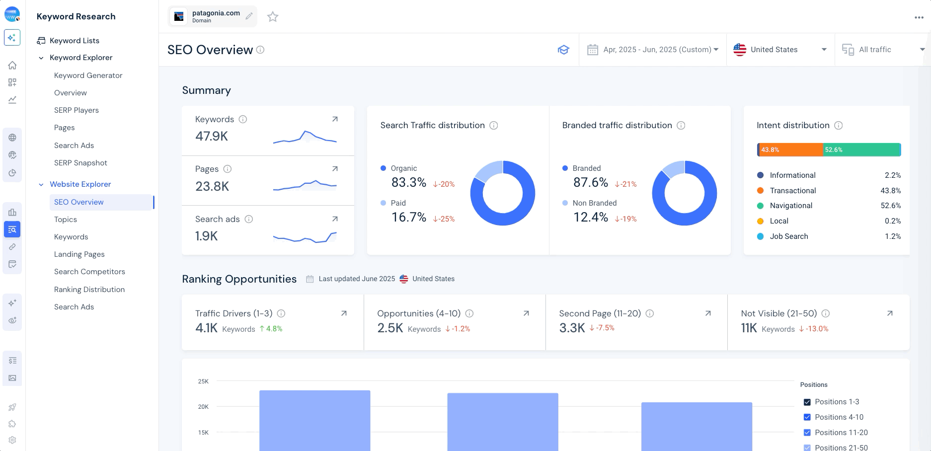Open Search ads card via its arrow icon
Viewport: 931px width, 451px height.
[x=335, y=219]
